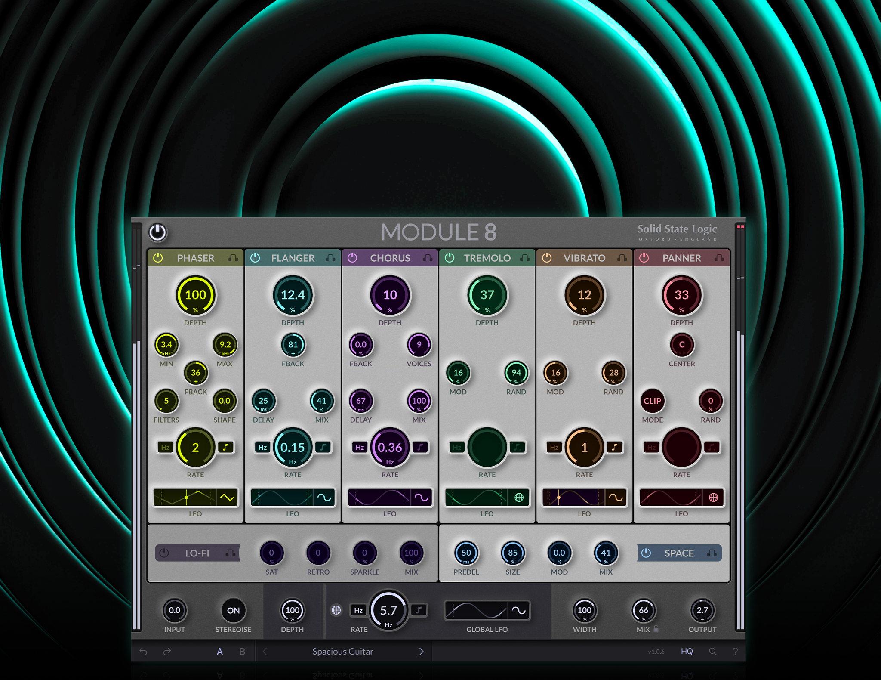Click the Global LFO waveform display

[x=477, y=610]
